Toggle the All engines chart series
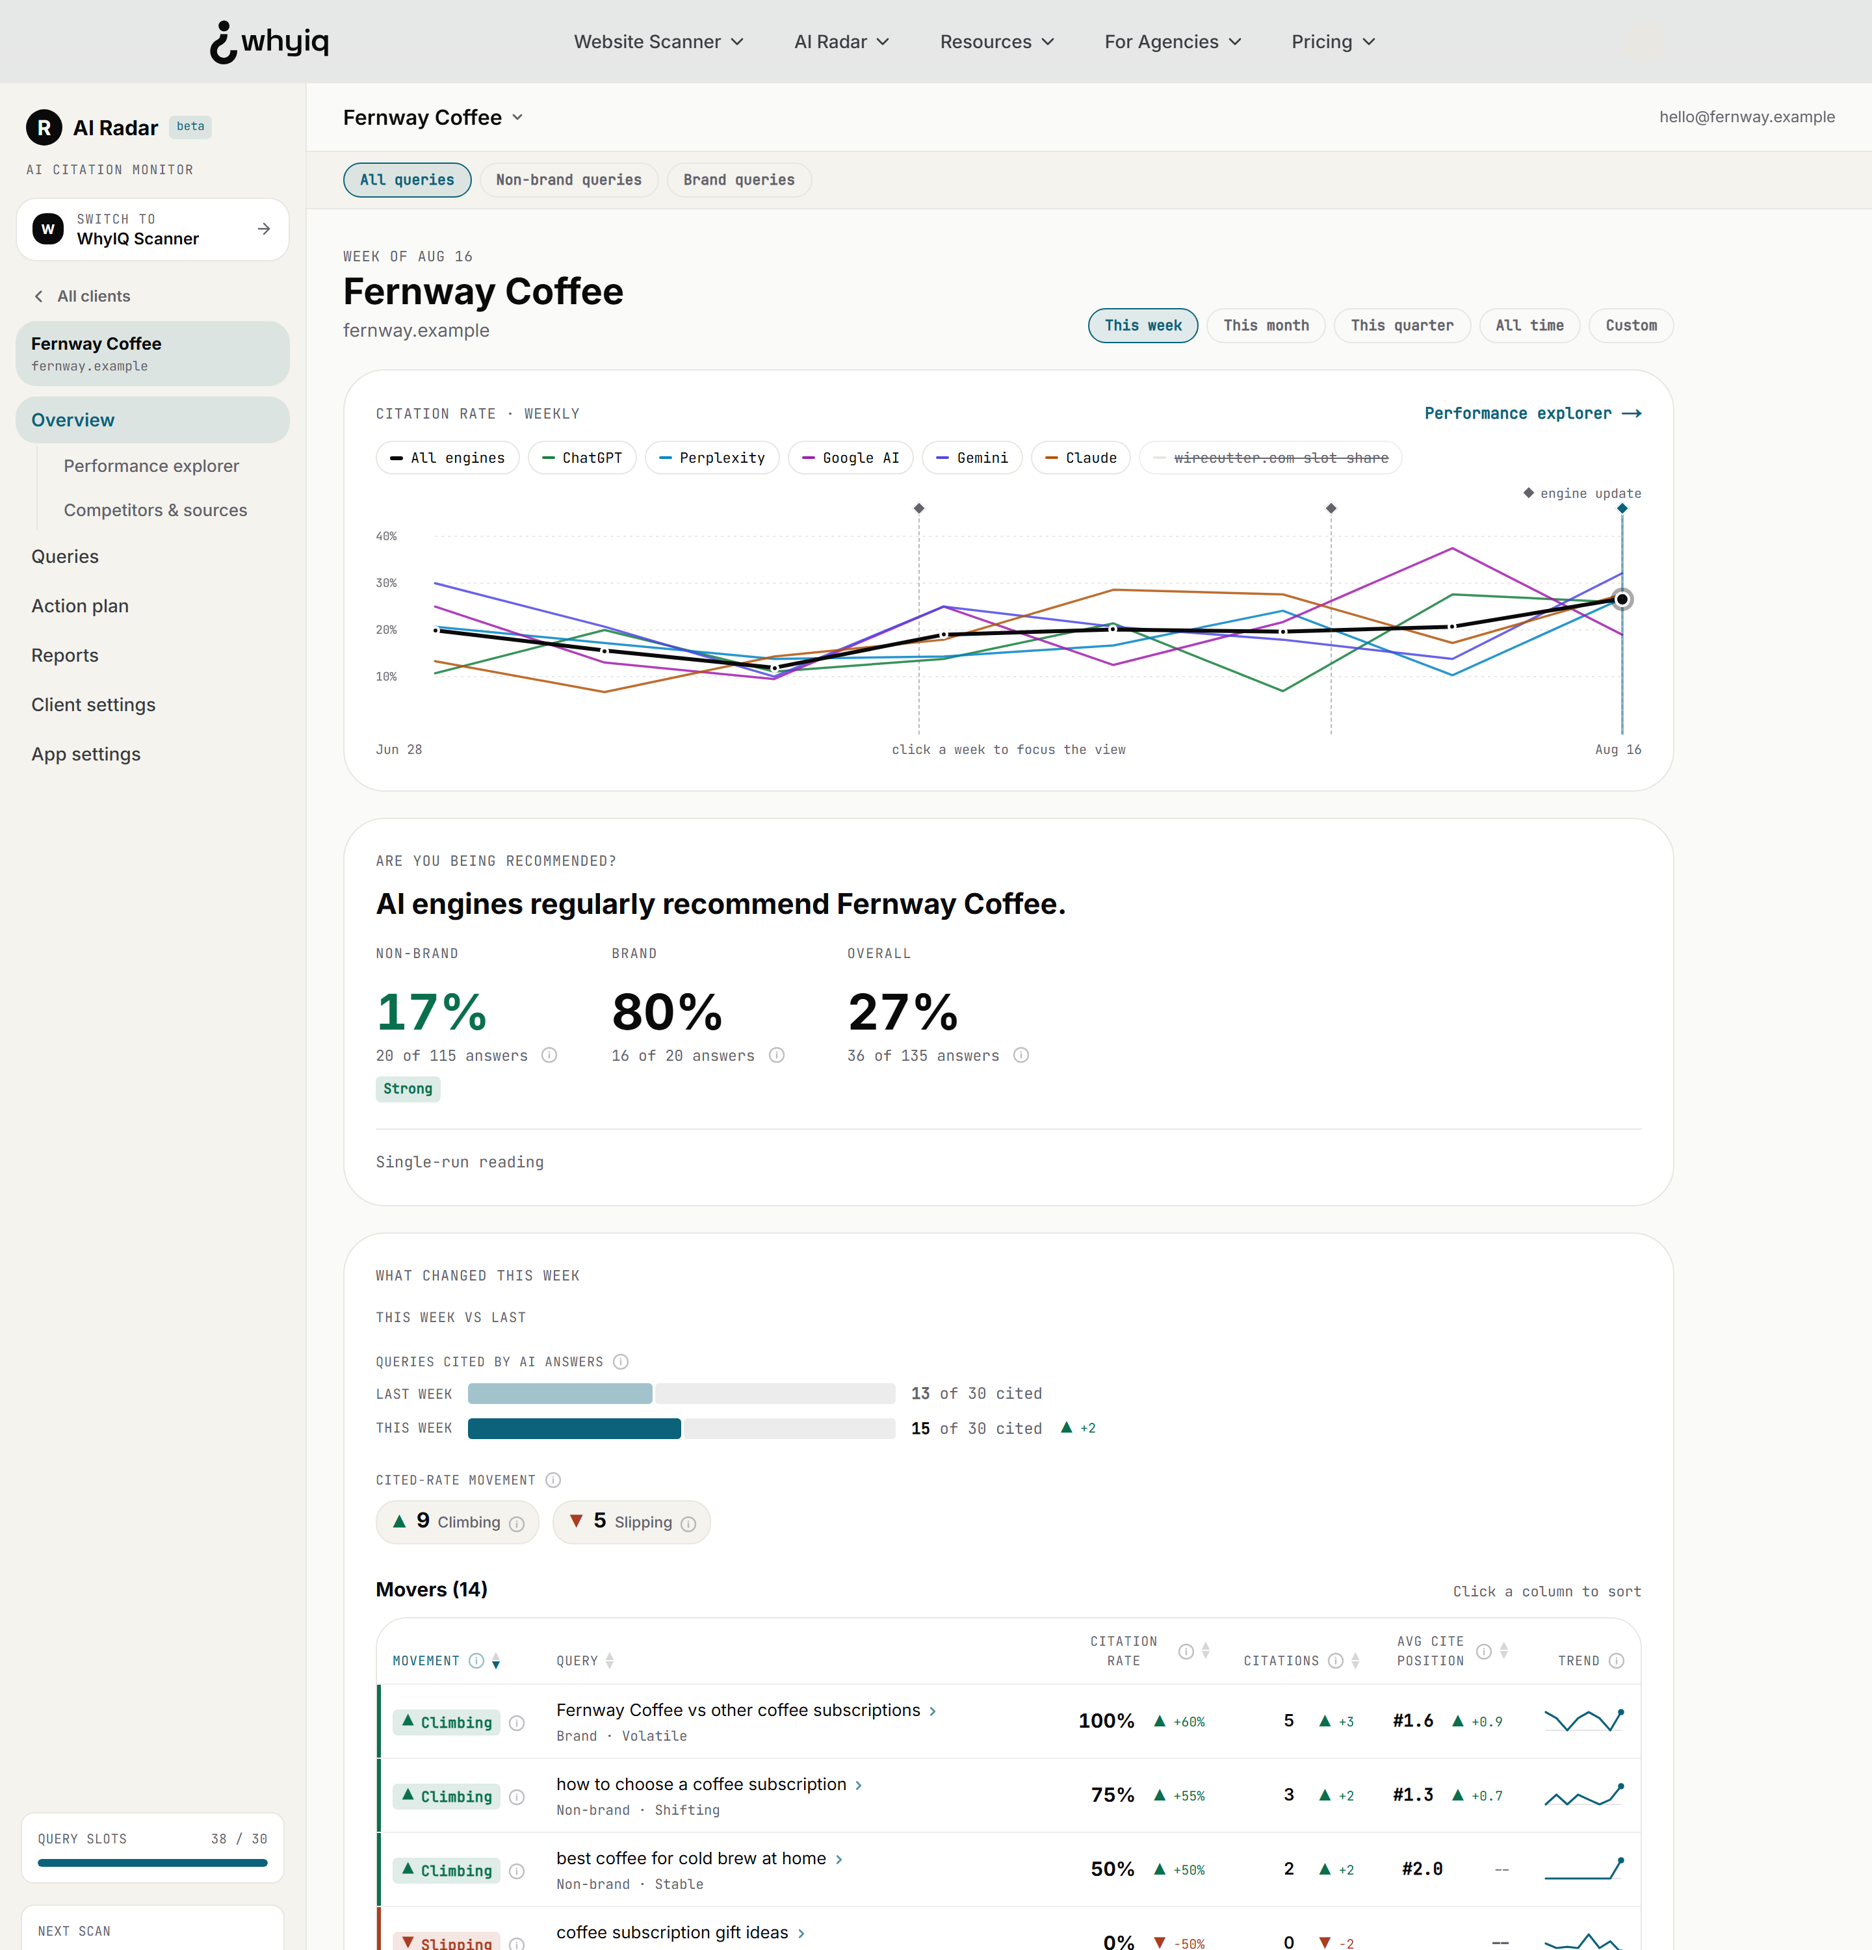This screenshot has height=1950, width=1872. click(448, 458)
